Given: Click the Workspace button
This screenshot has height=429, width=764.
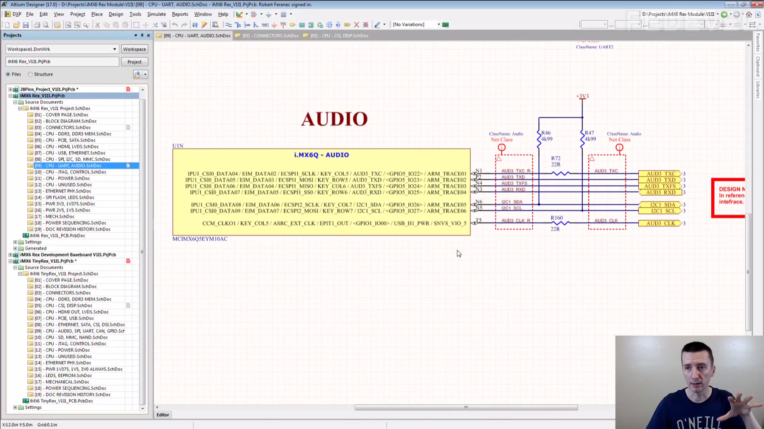Looking at the screenshot, I should coord(134,49).
